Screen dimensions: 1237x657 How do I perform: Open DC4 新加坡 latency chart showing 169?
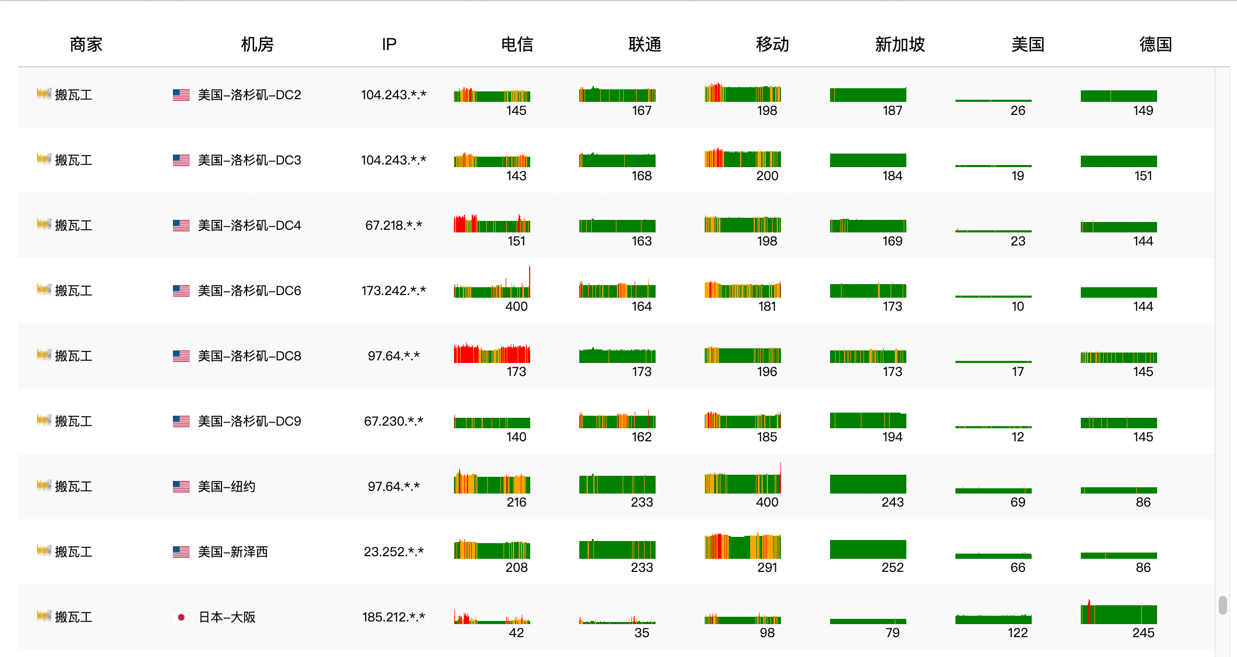868,225
